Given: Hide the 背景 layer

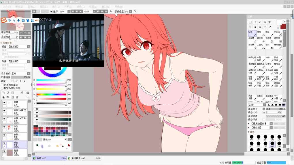Looking at the screenshot, I should [x=4, y=151].
